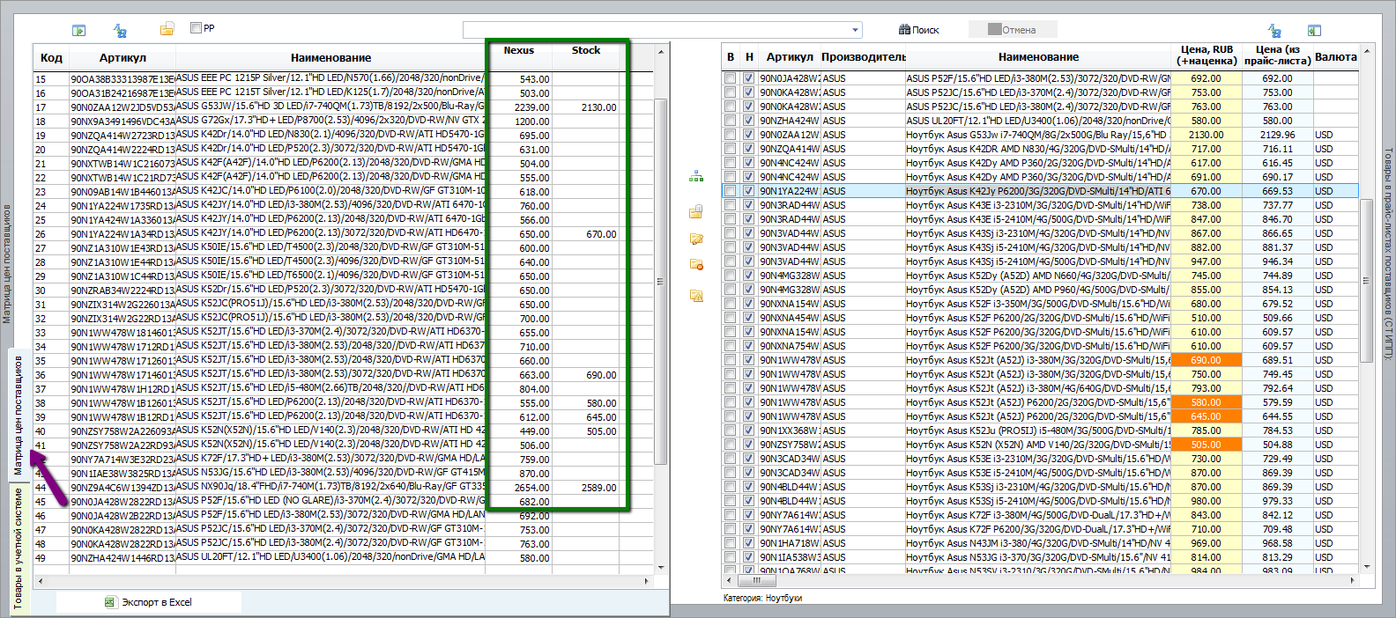Sort by the Производитель column header
Viewport: 1396px width, 618px height.
point(864,57)
